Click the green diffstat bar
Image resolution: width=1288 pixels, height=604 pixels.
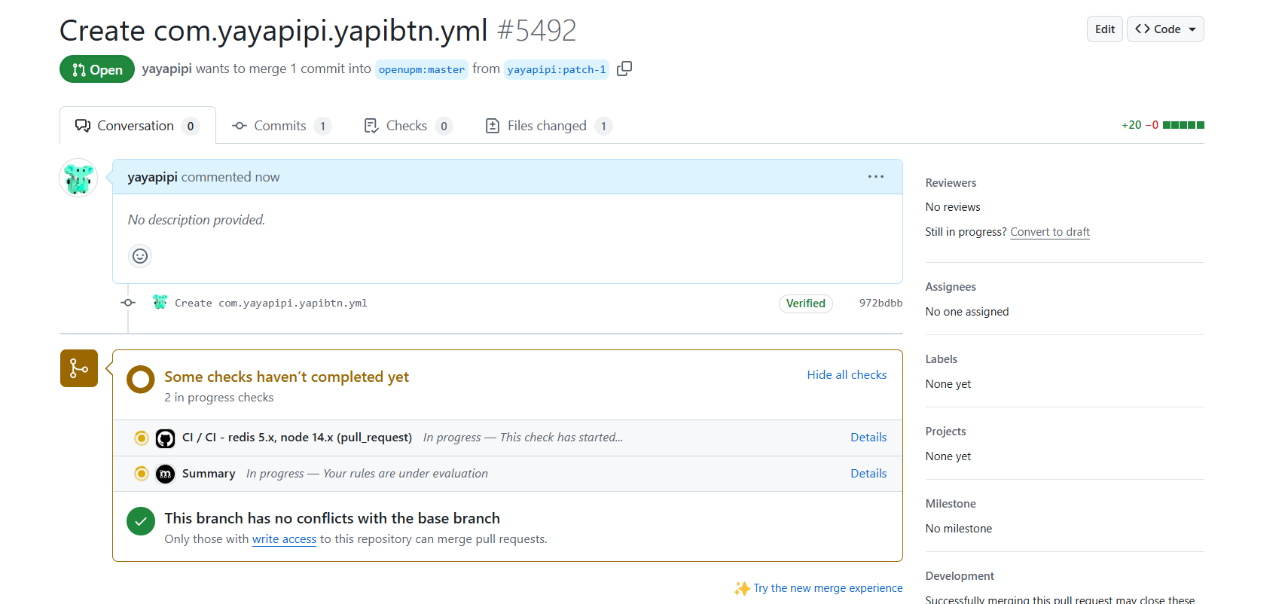click(x=1183, y=125)
